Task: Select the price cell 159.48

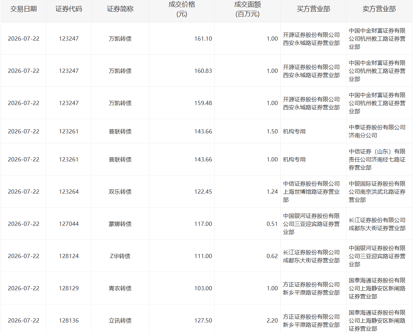Action: click(x=203, y=103)
